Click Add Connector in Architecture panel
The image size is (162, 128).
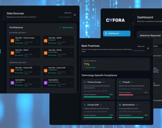(68, 28)
